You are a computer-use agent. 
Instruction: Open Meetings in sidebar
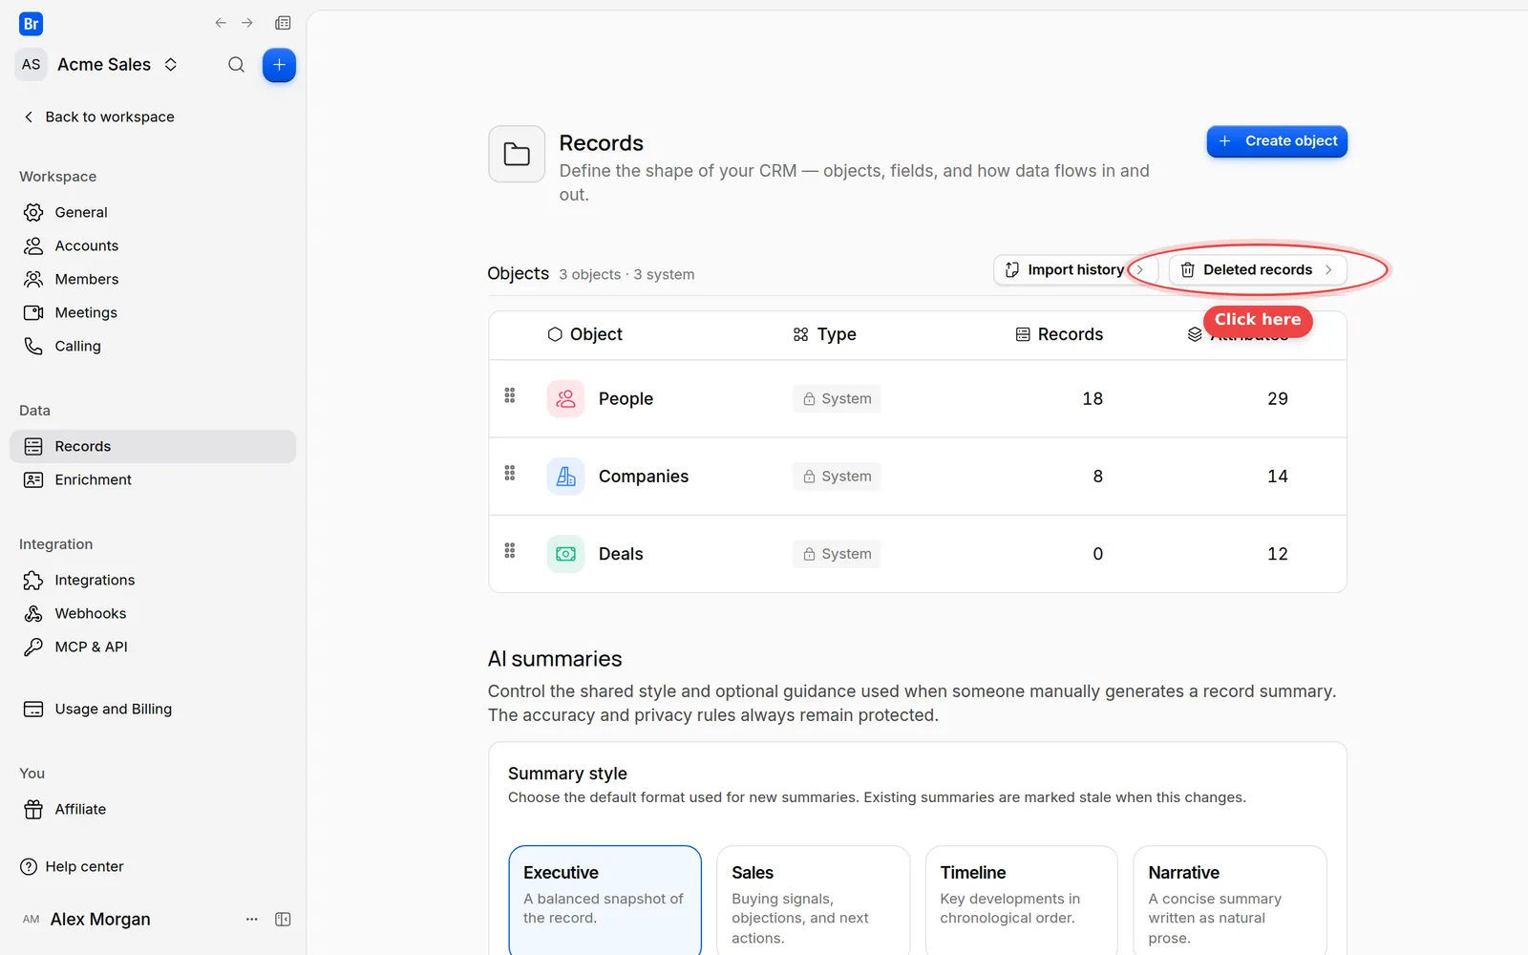pos(153,312)
